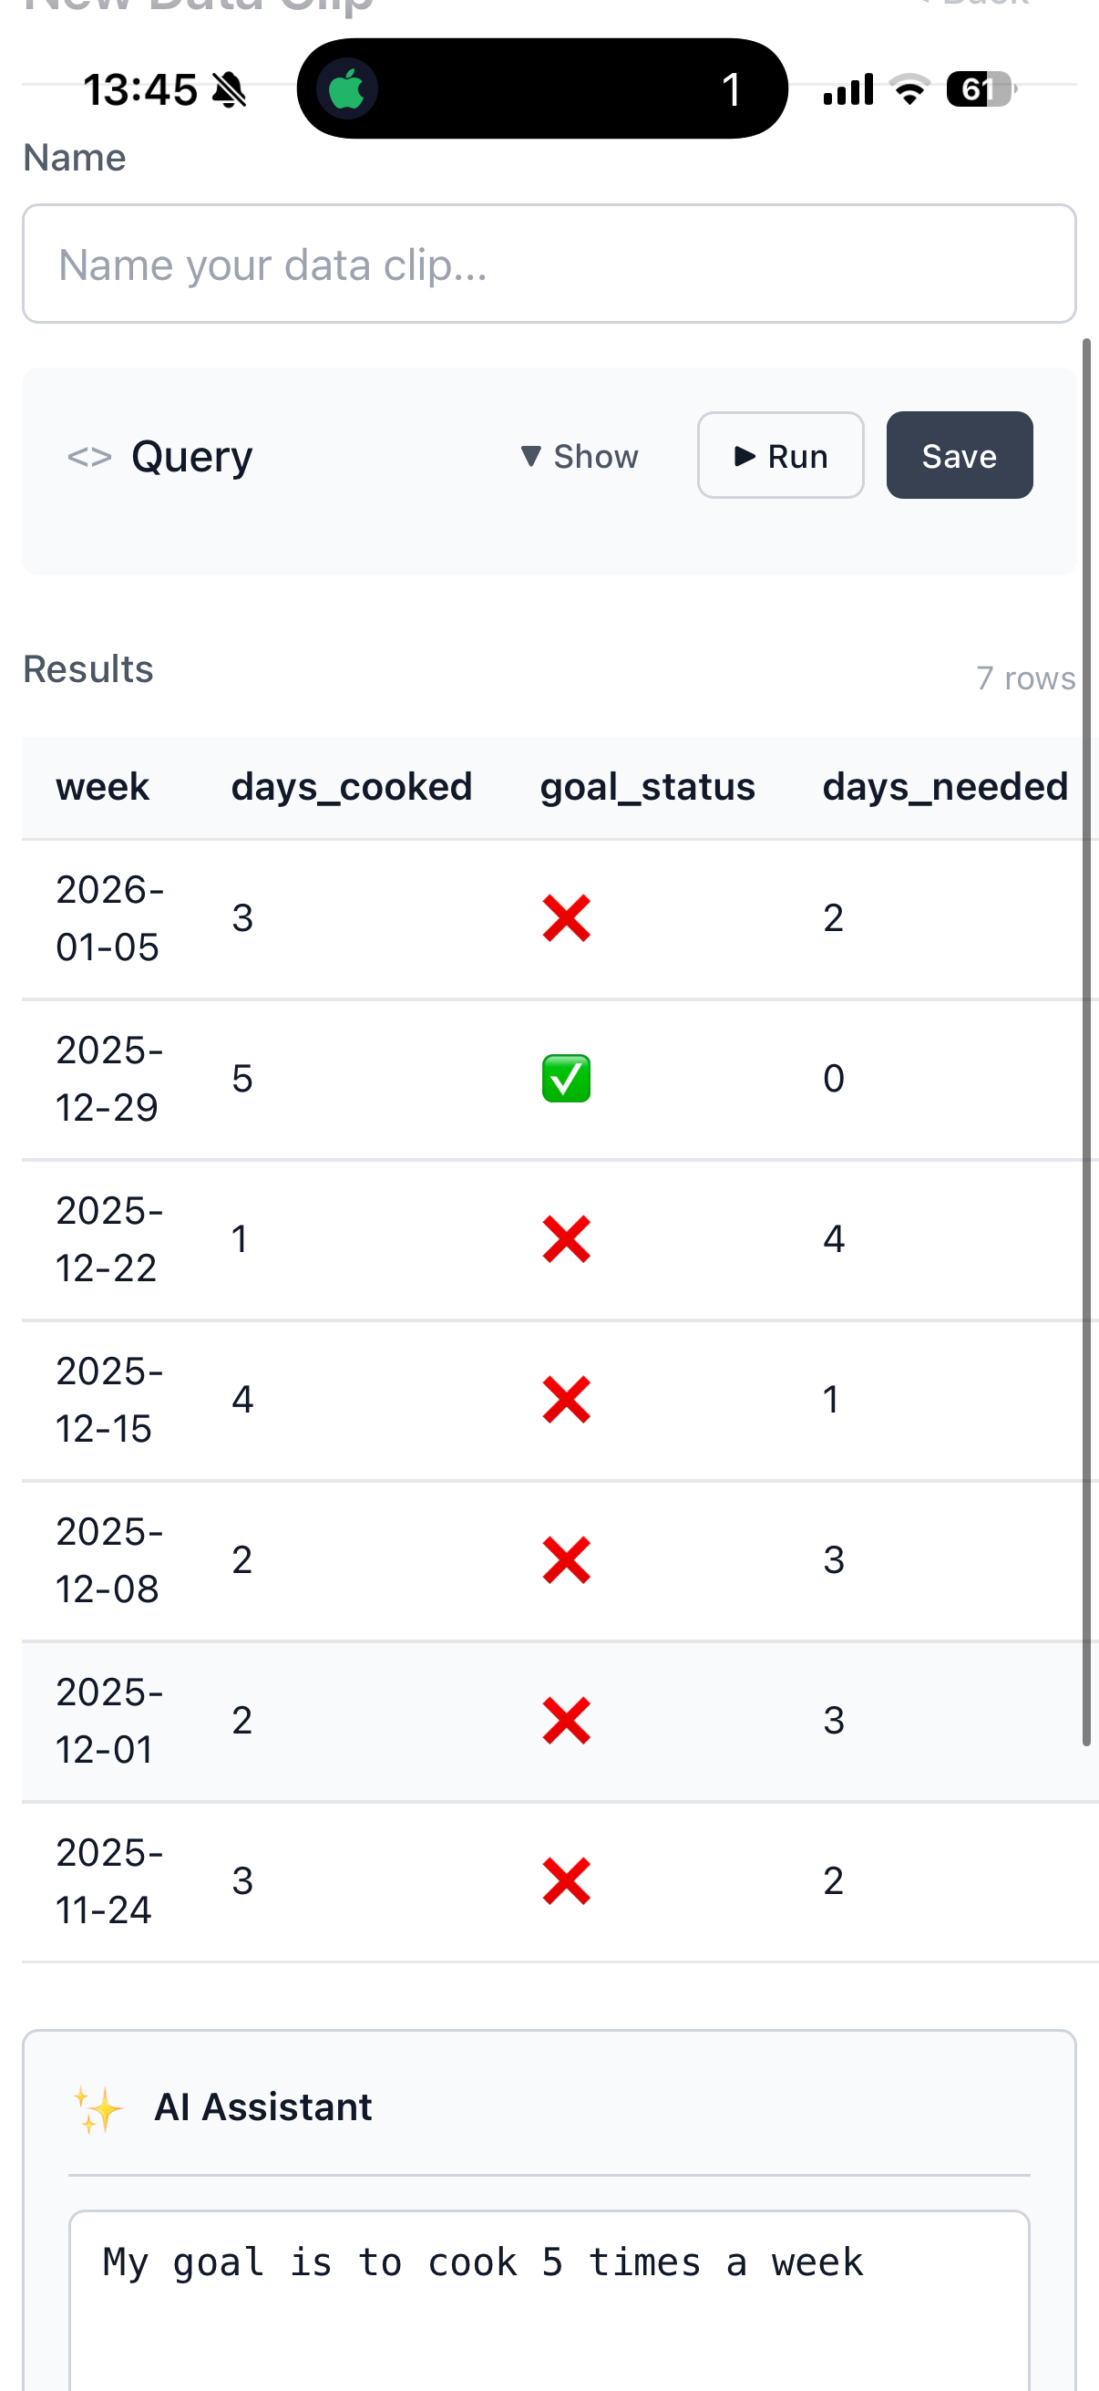Click the Query code brackets icon

pyautogui.click(x=89, y=457)
